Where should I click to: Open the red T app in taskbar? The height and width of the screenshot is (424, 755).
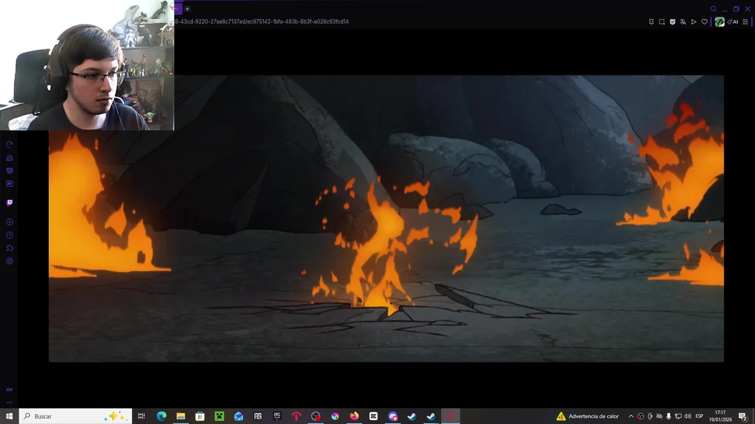[296, 416]
